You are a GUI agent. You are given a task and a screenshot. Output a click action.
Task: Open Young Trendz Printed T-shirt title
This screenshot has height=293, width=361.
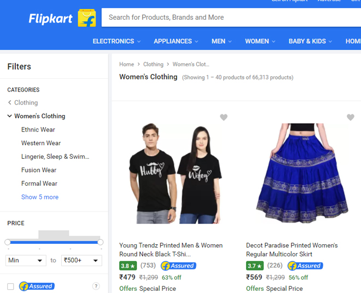coord(171,250)
